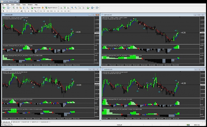Click the Indicators list icon
Screen dimensions: 207x127
coord(88,8)
